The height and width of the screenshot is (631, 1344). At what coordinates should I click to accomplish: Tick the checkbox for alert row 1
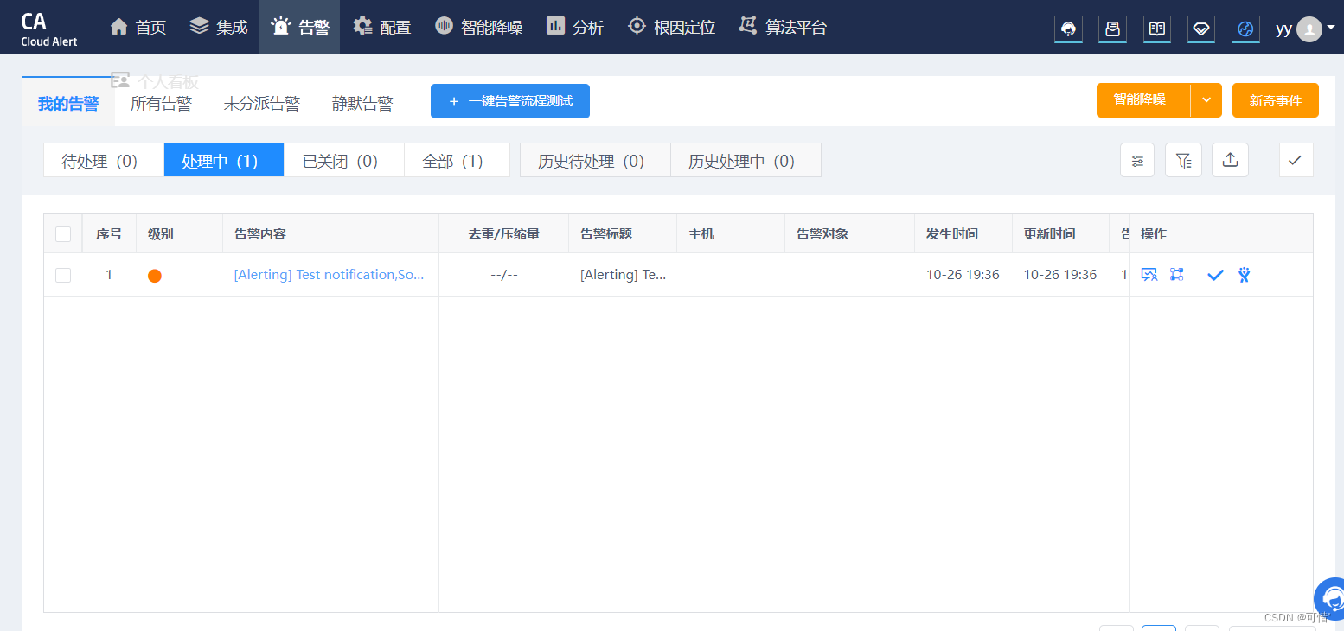pos(63,275)
